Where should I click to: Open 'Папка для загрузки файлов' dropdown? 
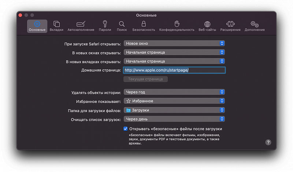click(174, 110)
